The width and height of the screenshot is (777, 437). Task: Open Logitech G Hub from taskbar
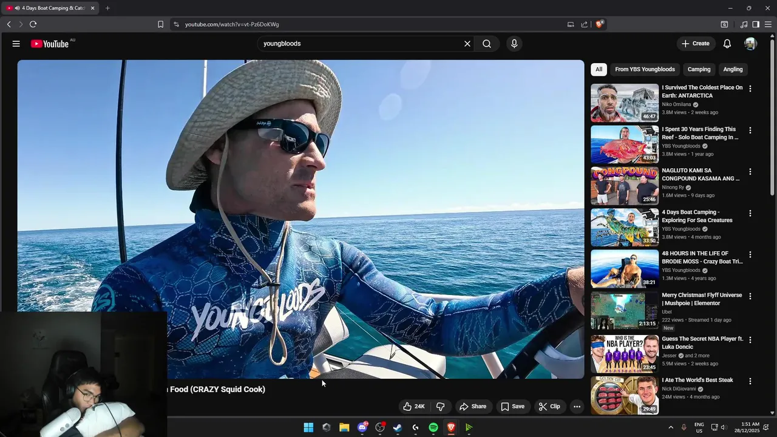(x=415, y=427)
